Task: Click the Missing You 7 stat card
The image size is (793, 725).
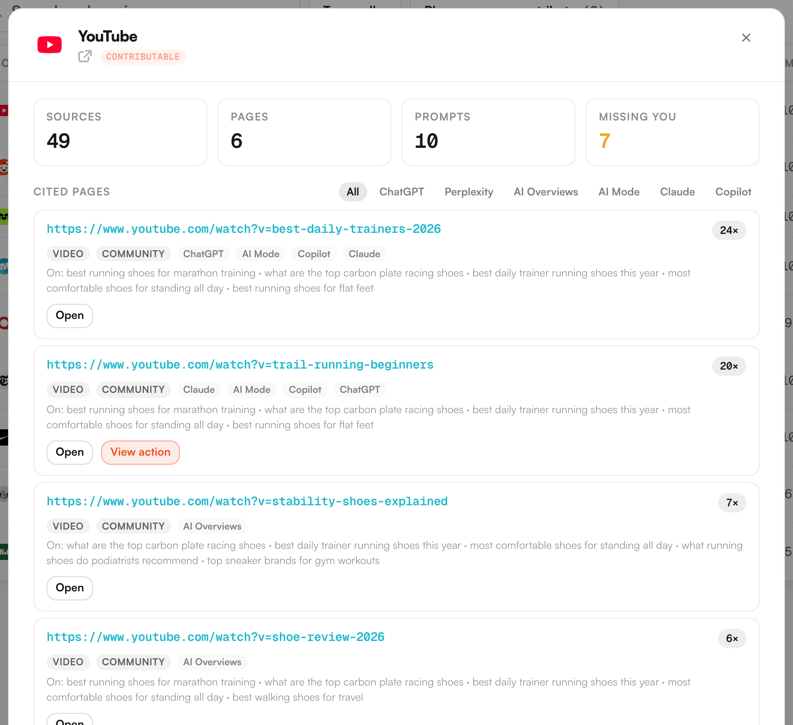Action: [673, 132]
